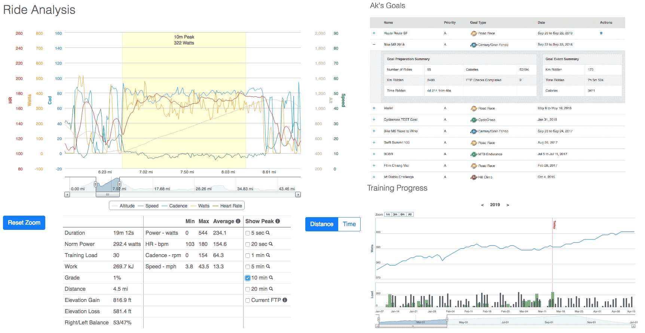645x333 pixels.
Task: Switch the chart axis to Time
Action: [349, 224]
